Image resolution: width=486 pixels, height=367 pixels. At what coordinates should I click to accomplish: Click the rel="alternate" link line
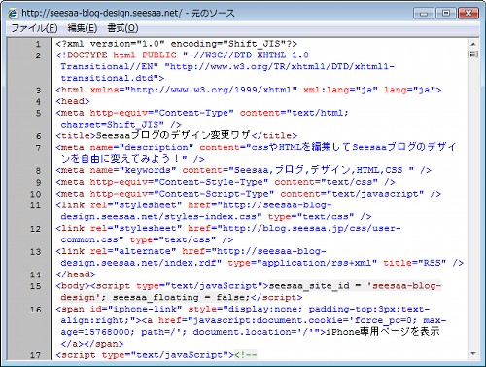pyautogui.click(x=260, y=257)
